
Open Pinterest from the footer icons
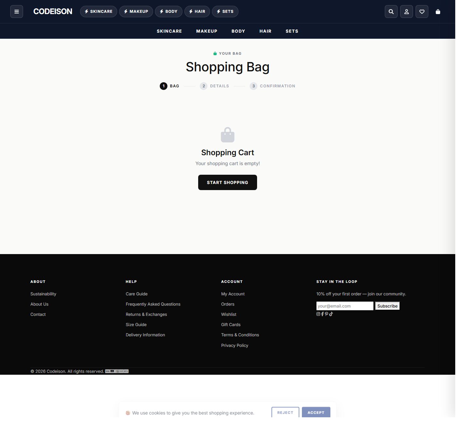coord(326,314)
